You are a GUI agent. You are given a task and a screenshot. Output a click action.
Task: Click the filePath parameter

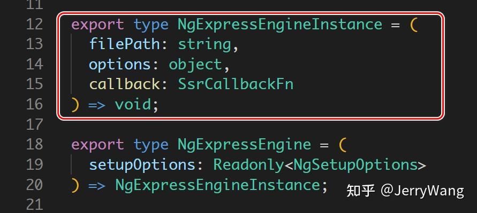[124, 44]
